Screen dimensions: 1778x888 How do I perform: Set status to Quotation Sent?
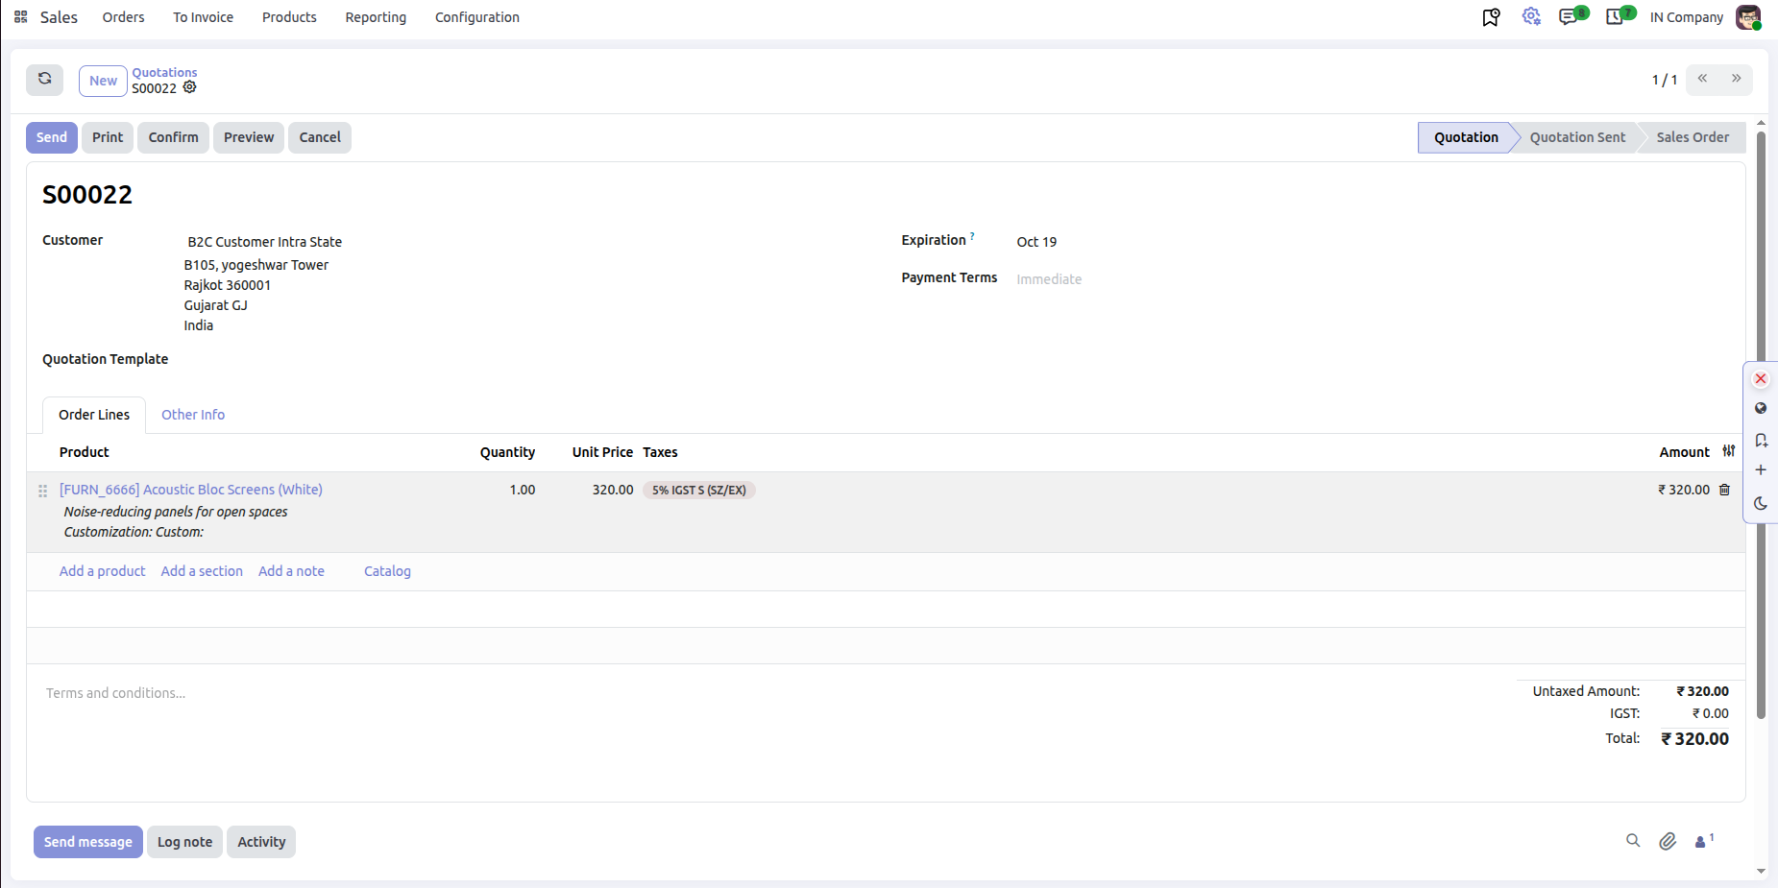(x=1577, y=137)
